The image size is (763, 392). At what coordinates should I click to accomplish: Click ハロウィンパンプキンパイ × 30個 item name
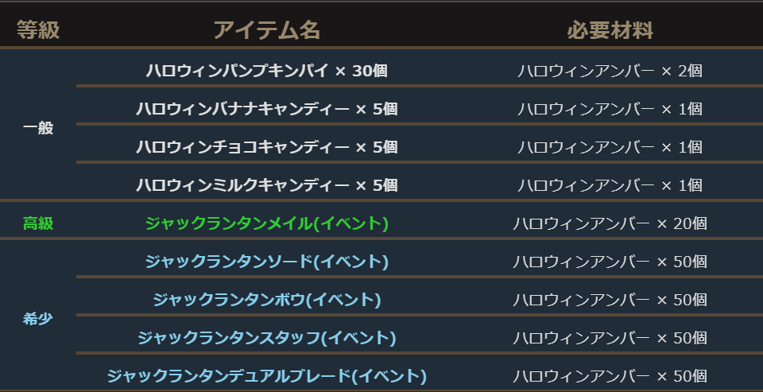(x=266, y=71)
